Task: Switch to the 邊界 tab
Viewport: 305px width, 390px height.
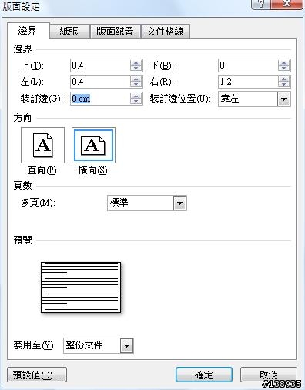Action: [x=28, y=31]
